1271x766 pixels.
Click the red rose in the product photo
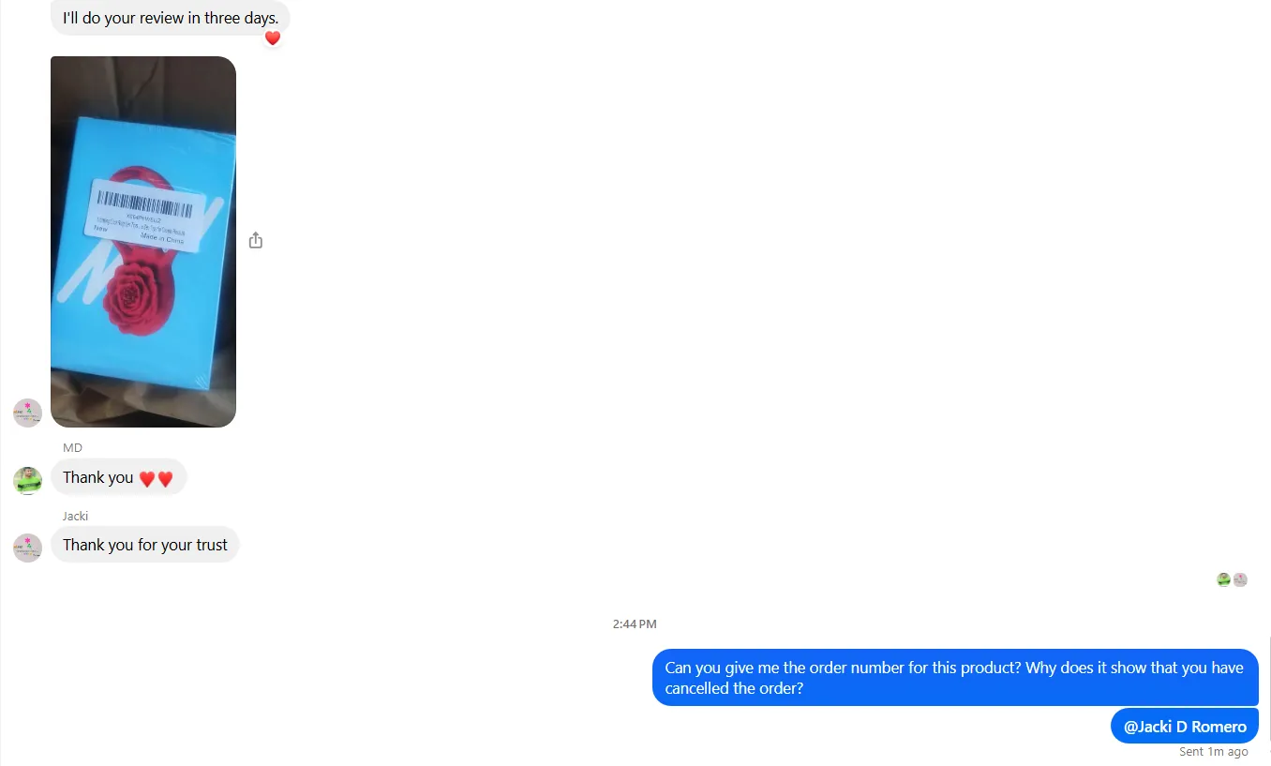click(x=138, y=300)
